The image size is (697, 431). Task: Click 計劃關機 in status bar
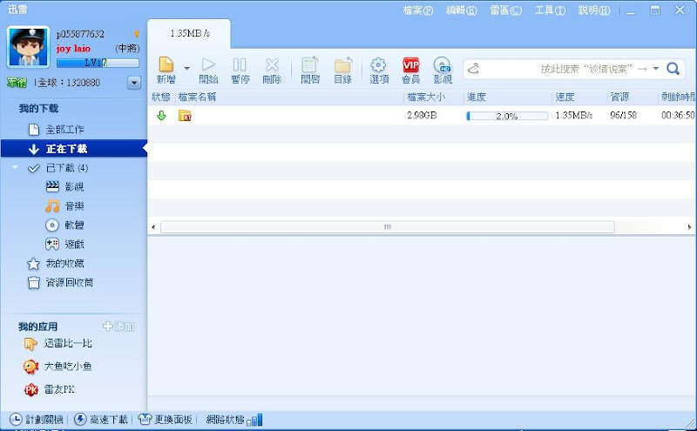(x=37, y=420)
